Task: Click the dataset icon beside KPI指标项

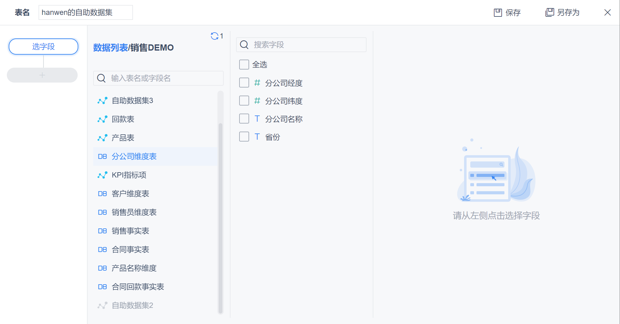Action: click(102, 175)
